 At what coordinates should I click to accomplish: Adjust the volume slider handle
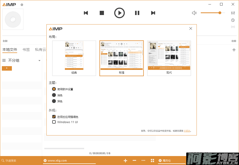(220, 13)
